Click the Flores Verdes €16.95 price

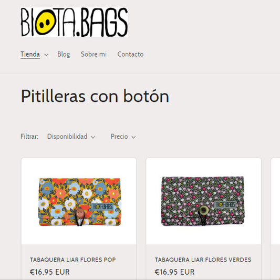point(174,272)
